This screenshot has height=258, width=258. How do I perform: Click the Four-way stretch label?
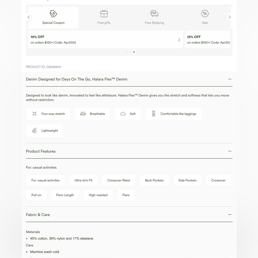tap(53, 114)
